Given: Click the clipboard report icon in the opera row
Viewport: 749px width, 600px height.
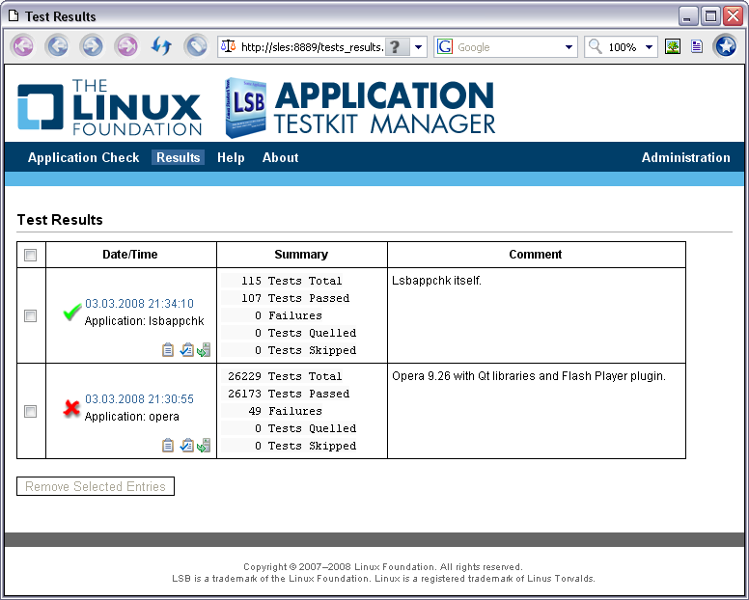Looking at the screenshot, I should (168, 446).
